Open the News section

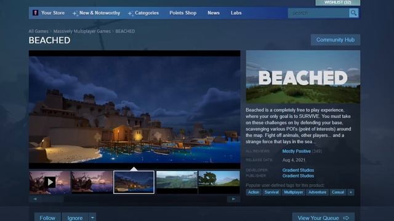(x=214, y=13)
